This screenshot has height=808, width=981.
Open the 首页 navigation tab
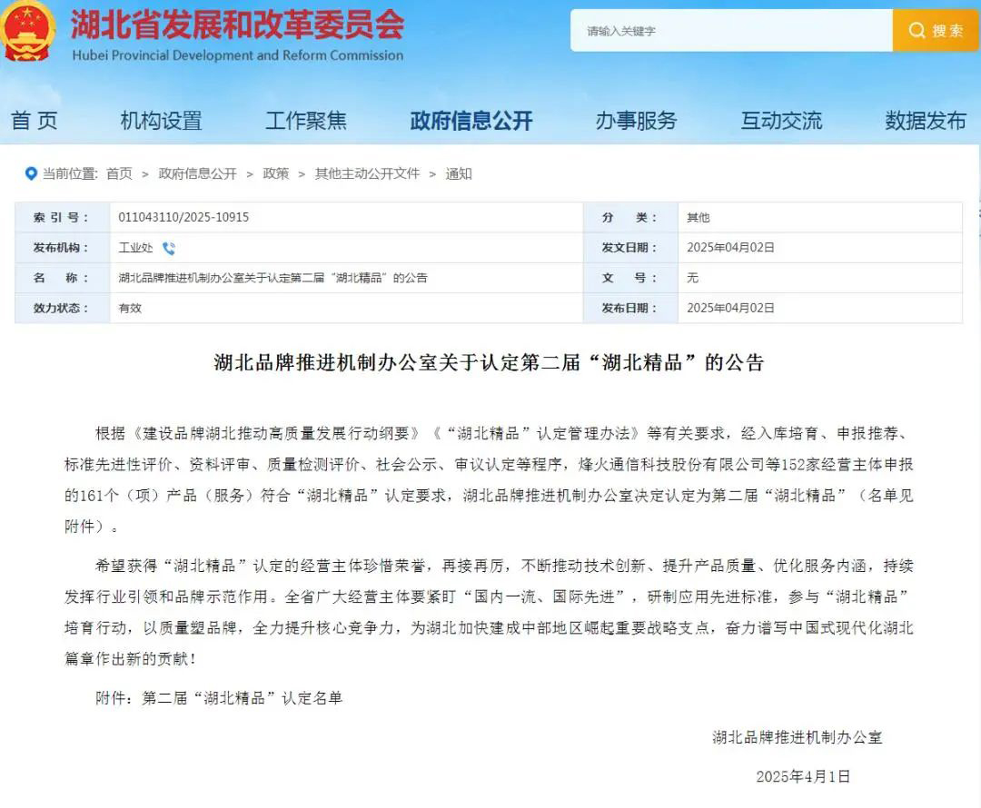[35, 121]
